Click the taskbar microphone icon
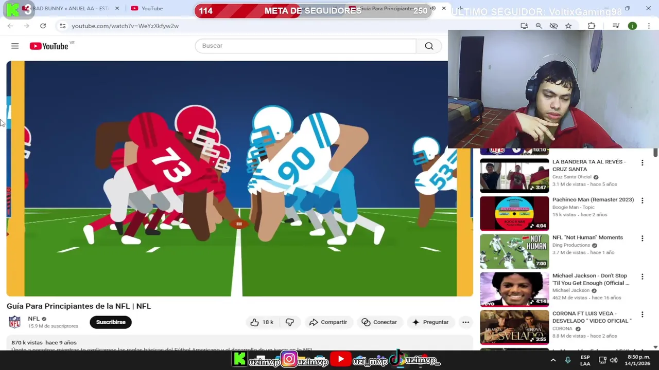Image resolution: width=659 pixels, height=370 pixels. pyautogui.click(x=567, y=360)
